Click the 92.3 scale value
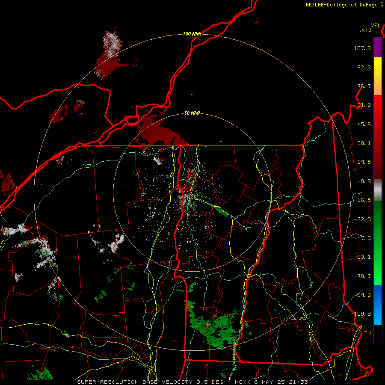Image resolution: width=385 pixels, height=385 pixels. 364,67
